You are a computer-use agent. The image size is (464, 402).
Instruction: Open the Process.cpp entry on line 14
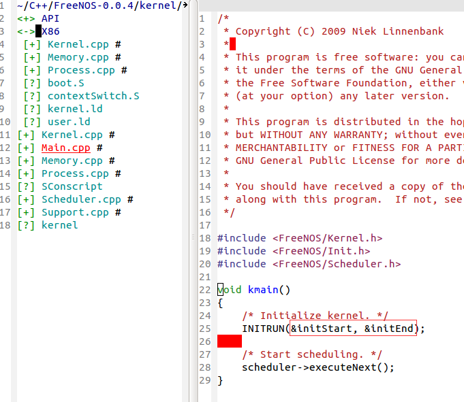point(75,173)
